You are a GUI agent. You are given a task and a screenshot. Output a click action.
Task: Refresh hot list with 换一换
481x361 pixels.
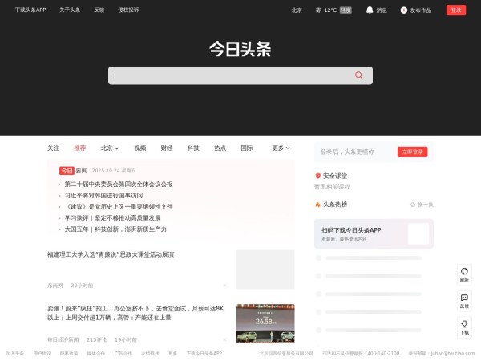(x=421, y=205)
